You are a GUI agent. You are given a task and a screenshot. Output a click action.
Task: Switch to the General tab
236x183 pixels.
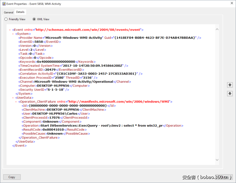click(8, 12)
